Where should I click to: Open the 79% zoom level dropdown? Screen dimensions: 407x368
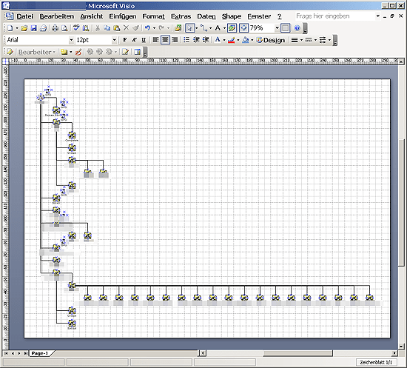(x=277, y=28)
